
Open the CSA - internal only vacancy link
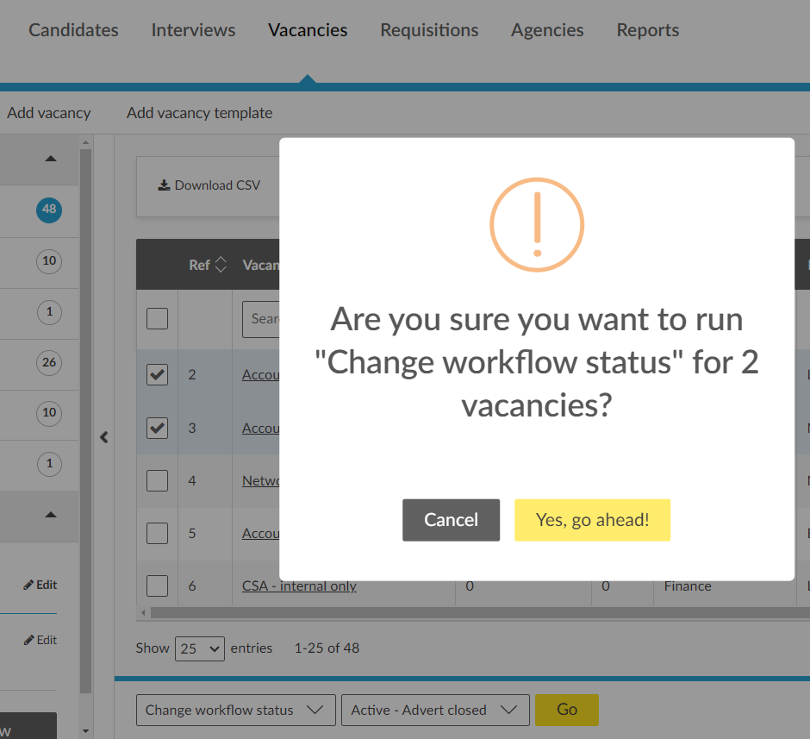(x=299, y=586)
